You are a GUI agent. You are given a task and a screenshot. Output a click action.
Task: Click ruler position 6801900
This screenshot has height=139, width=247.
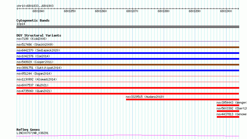coord(226,11)
